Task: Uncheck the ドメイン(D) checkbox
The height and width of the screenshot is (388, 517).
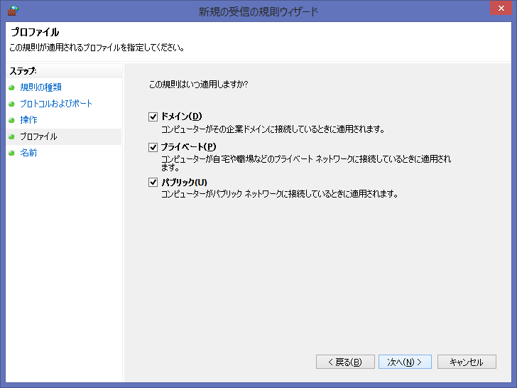Action: click(x=153, y=117)
